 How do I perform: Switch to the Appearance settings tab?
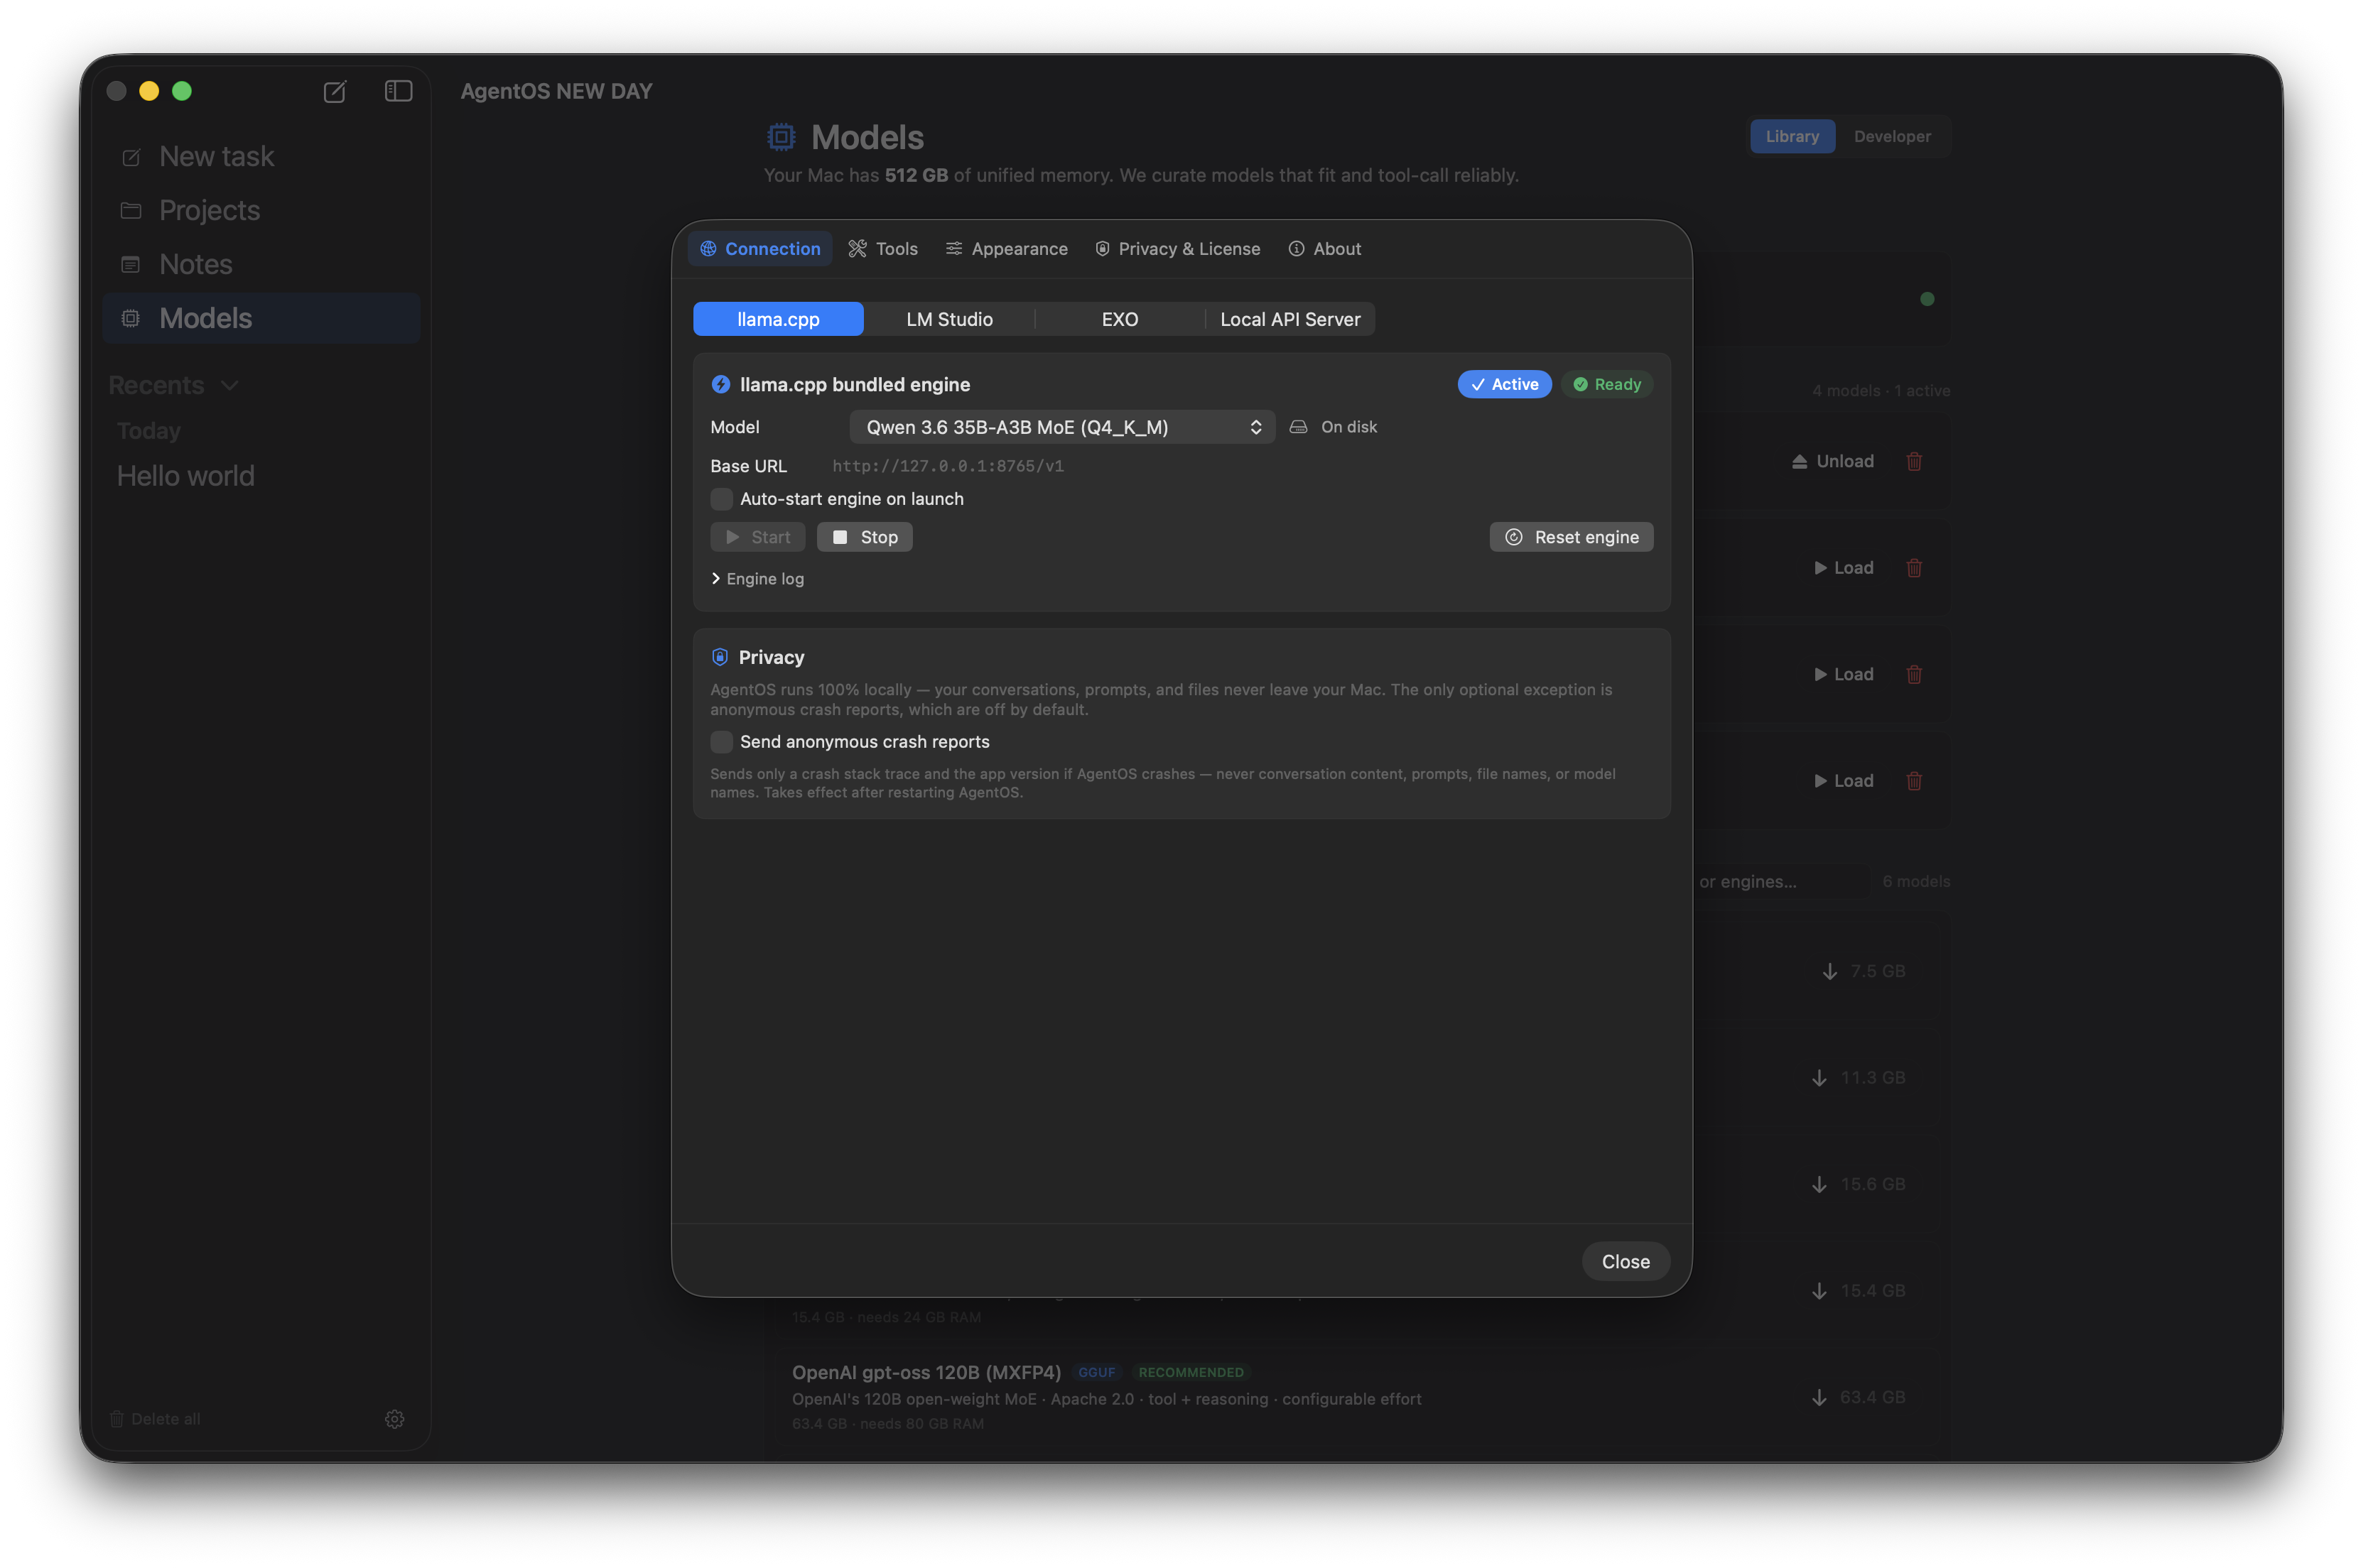(1007, 248)
